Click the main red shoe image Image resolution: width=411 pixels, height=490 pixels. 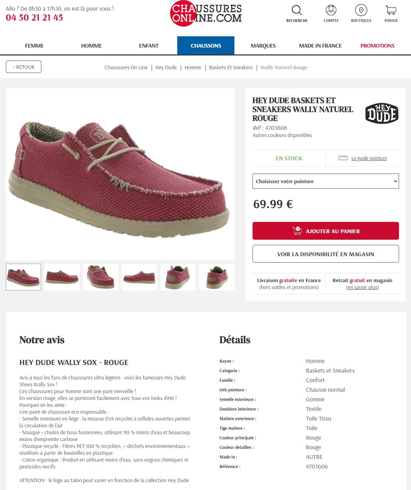click(120, 174)
